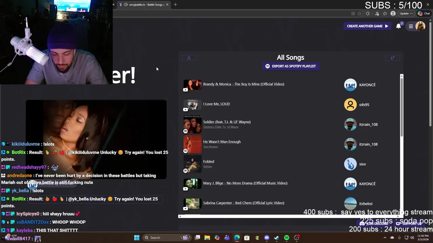Open the He Wasn't Man Enough song title

(222, 142)
